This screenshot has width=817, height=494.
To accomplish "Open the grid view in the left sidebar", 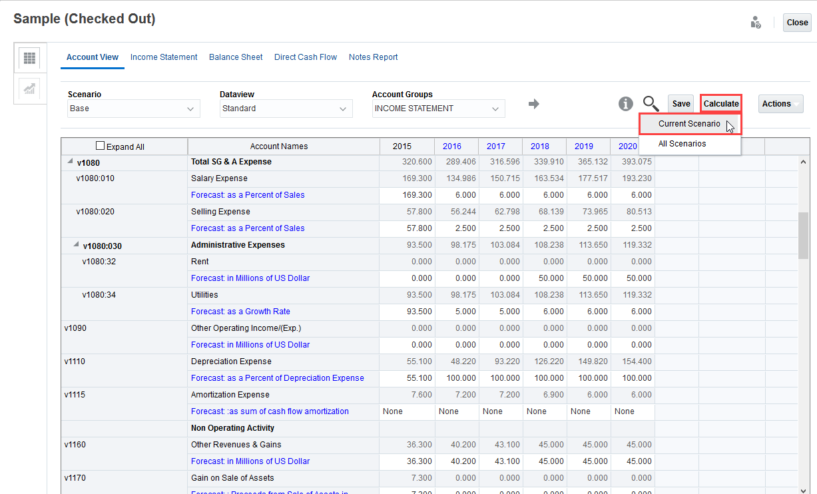I will (29, 58).
